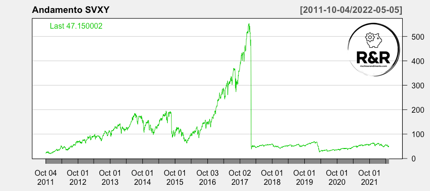Choose the Oct 03 2016 axis label
430x191 pixels.
tap(207, 177)
